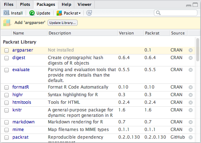
Task: Open the mime package link
Action: tap(18, 130)
